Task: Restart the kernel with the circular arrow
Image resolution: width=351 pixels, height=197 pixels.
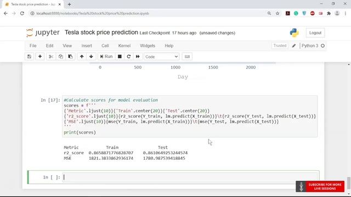Action: pos(129,56)
